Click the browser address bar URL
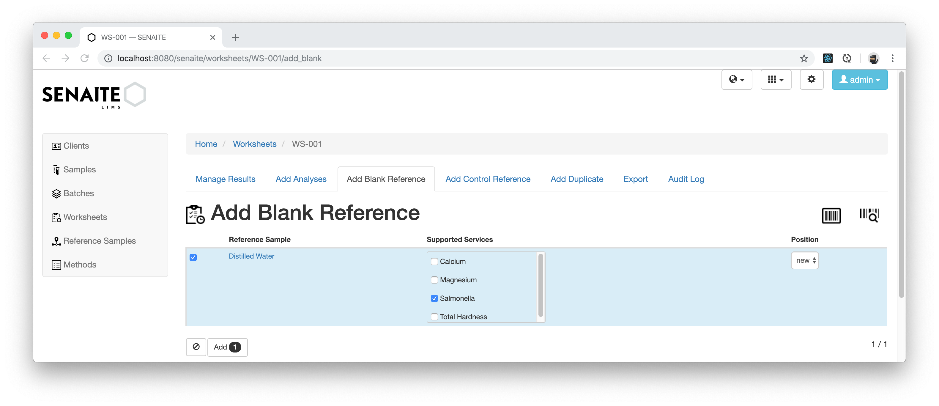The image size is (939, 406). [x=219, y=58]
